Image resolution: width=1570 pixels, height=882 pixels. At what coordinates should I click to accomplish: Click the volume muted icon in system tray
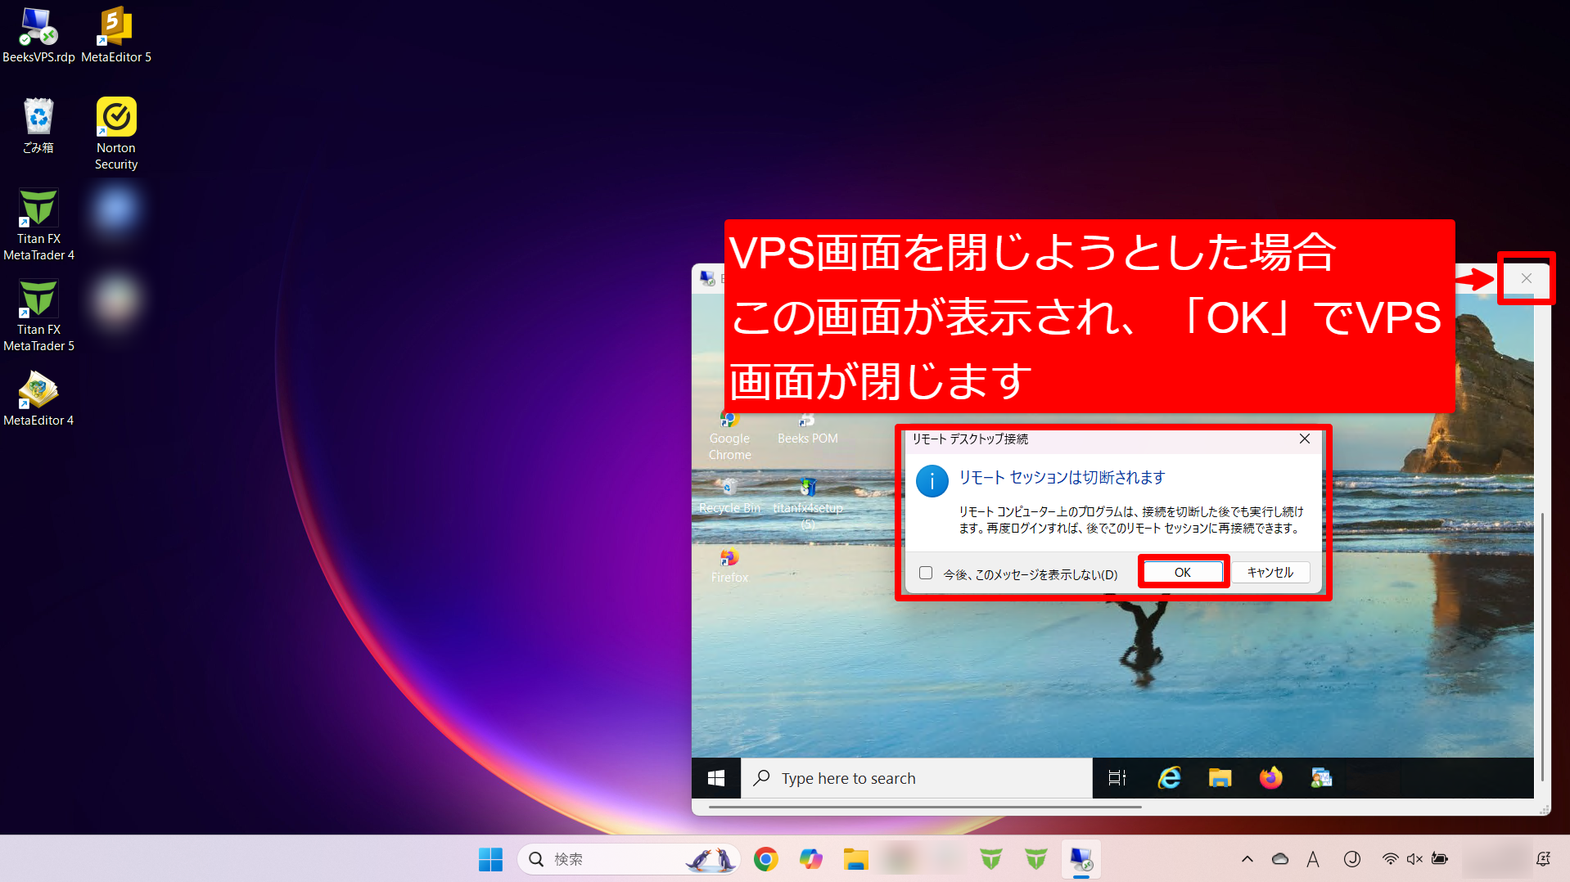1414,859
